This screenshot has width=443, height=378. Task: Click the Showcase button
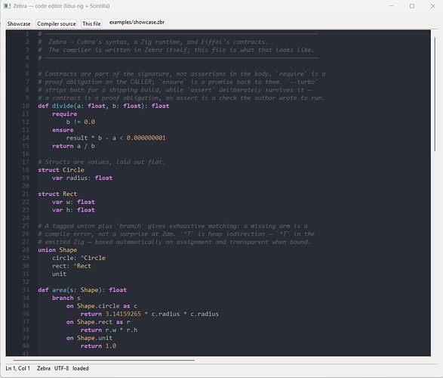tap(19, 23)
